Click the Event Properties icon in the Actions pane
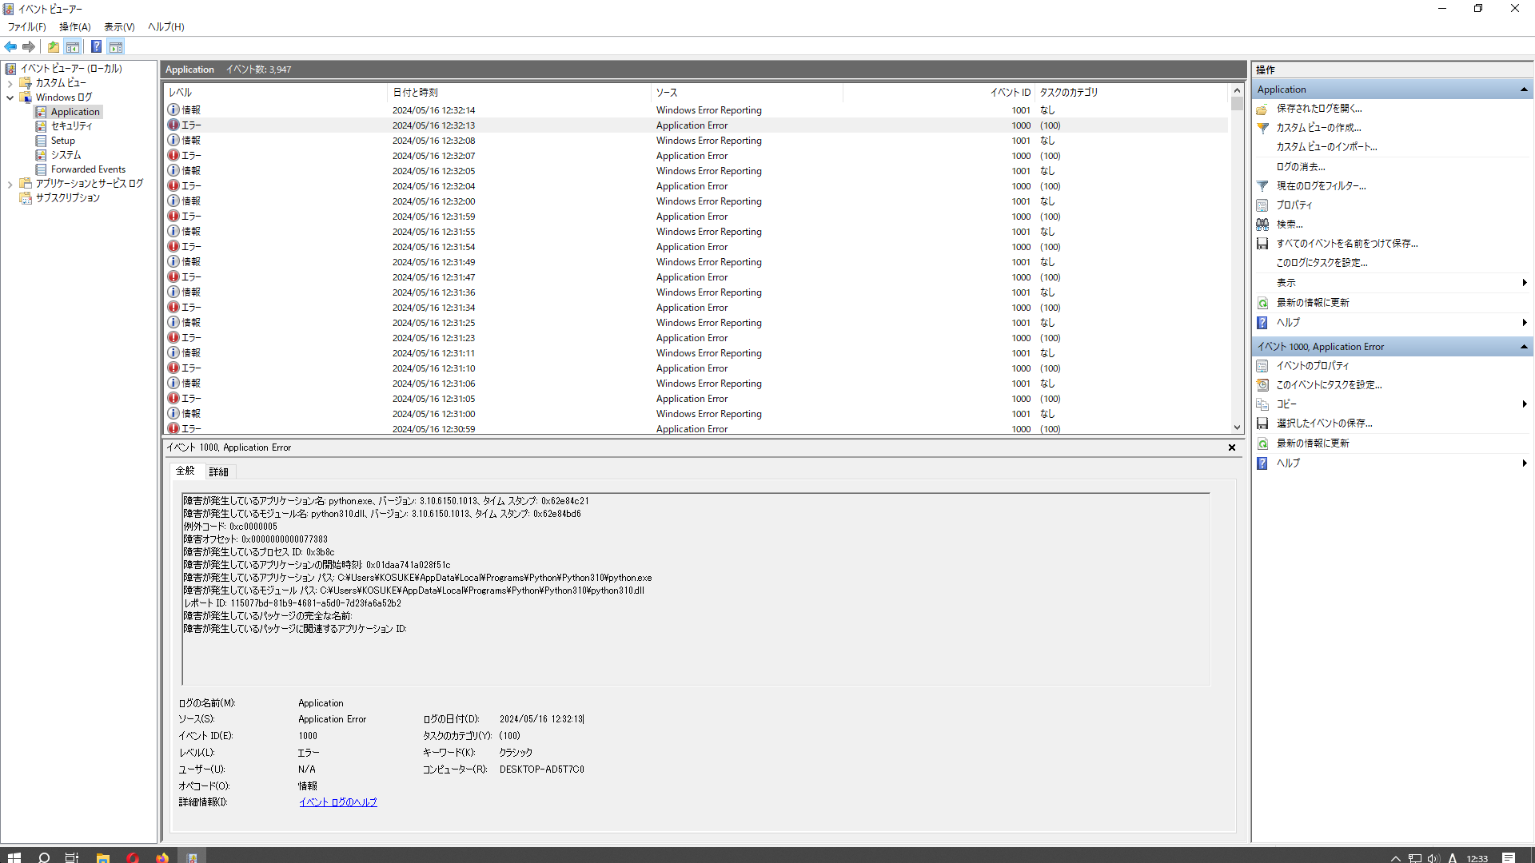The width and height of the screenshot is (1535, 863). [1262, 366]
